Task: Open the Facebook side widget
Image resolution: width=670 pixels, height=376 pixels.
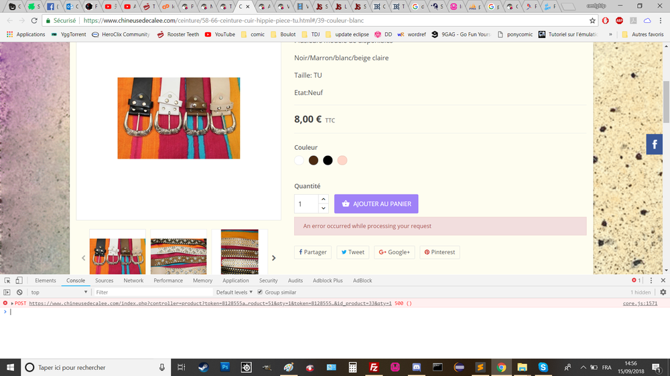Action: [654, 145]
